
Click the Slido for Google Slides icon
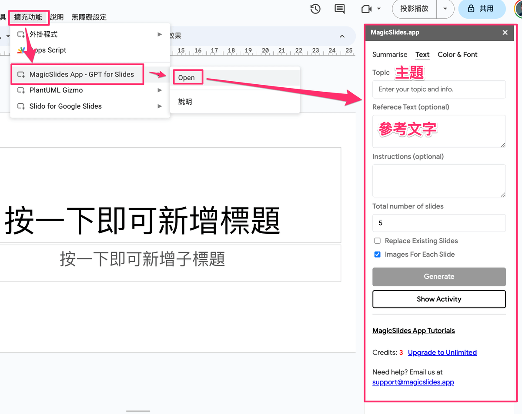pos(21,106)
